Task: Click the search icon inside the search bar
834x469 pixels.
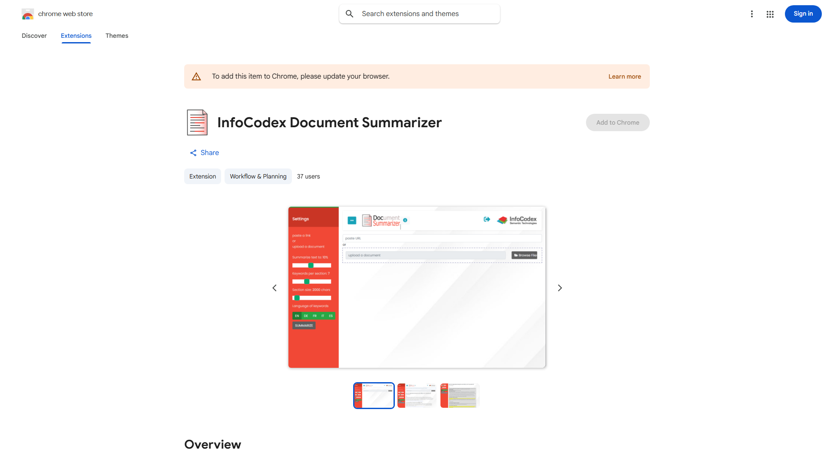Action: (x=350, y=13)
